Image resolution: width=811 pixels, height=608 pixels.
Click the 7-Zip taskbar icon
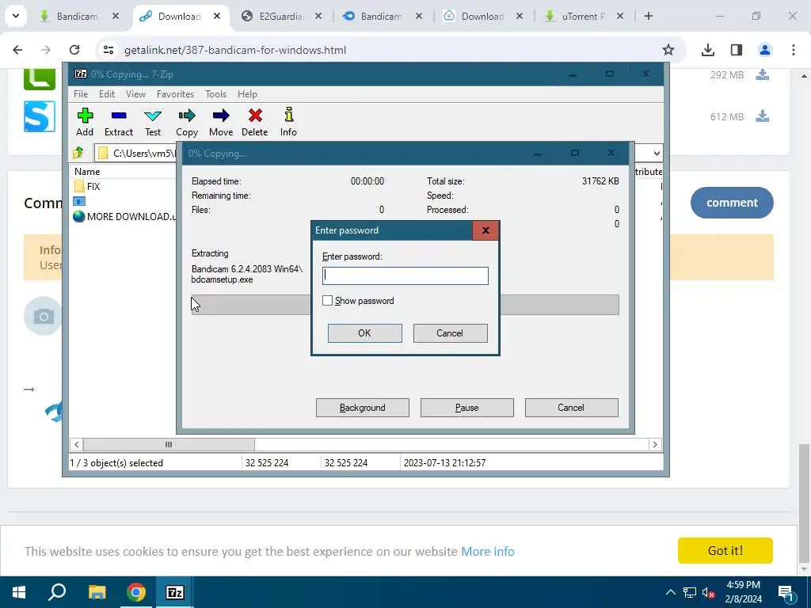tap(175, 592)
